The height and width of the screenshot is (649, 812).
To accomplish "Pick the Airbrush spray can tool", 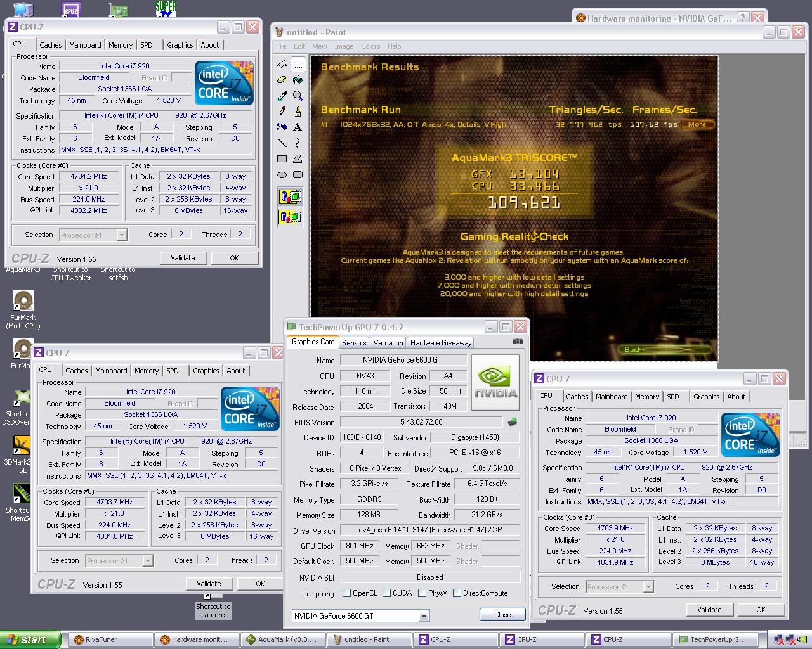I will [x=282, y=127].
